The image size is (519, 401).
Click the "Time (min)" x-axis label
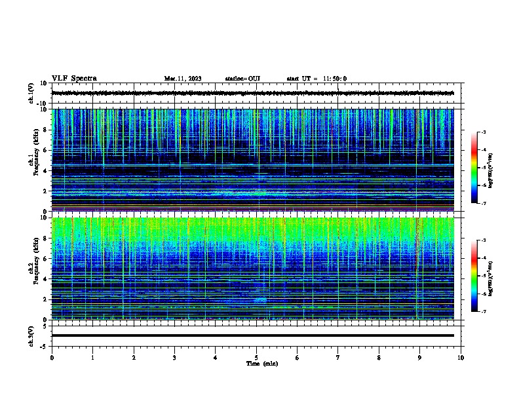(262, 364)
